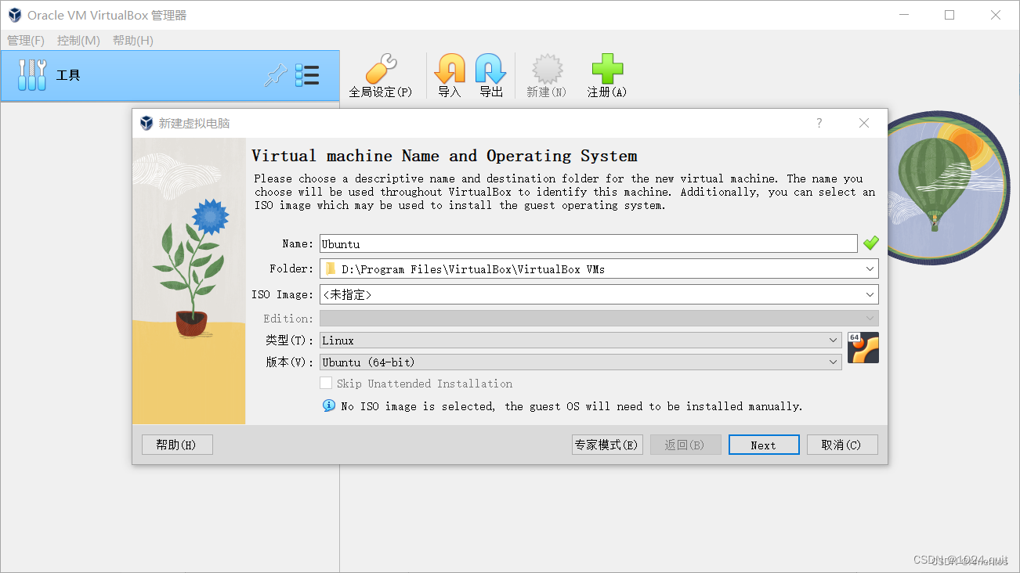Maximize the VirtualBox Manager window
Screen dimensions: 1020x573
pyautogui.click(x=949, y=15)
